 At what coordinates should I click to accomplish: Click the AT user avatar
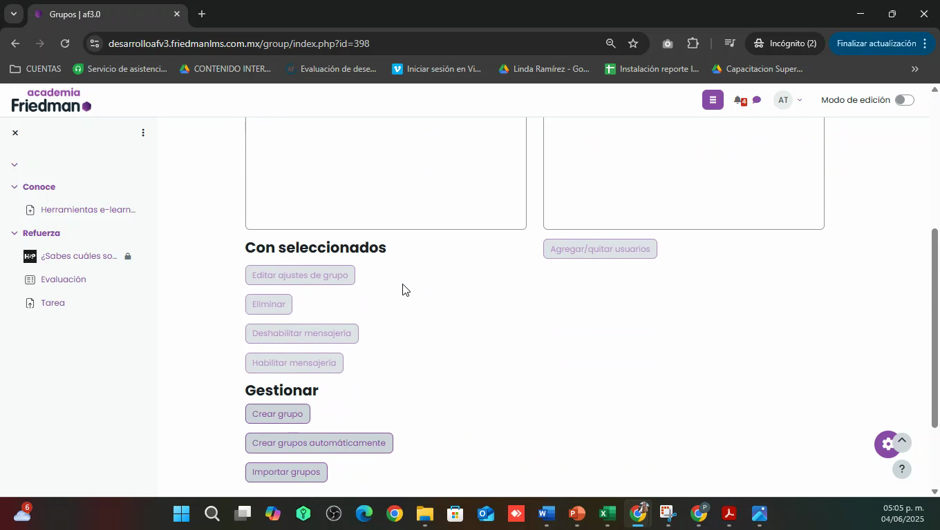[x=783, y=100]
